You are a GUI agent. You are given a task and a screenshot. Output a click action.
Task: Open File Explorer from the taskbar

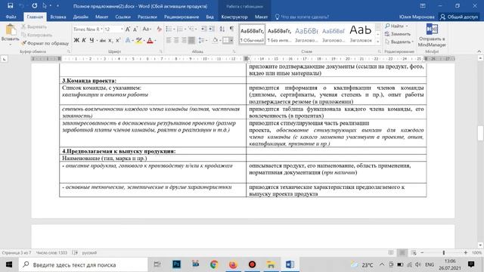coord(271,264)
